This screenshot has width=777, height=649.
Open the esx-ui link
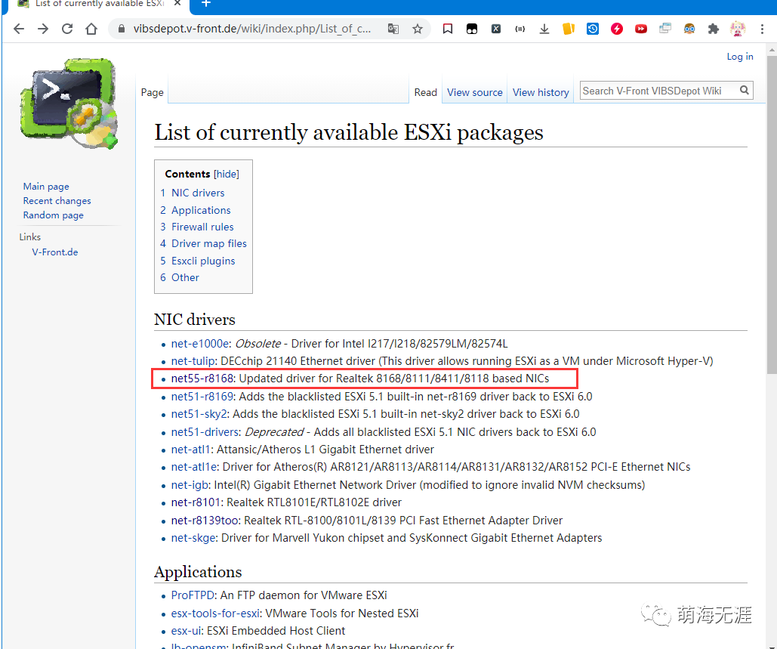tap(186, 631)
